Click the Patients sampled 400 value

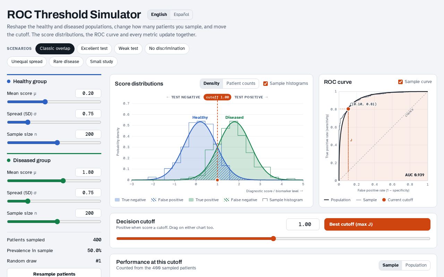tap(97, 240)
